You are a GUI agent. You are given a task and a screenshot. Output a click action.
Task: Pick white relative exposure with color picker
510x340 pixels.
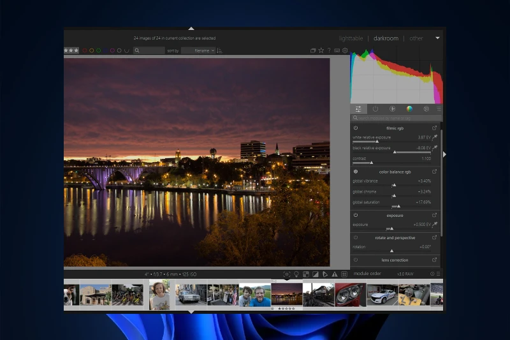point(435,137)
